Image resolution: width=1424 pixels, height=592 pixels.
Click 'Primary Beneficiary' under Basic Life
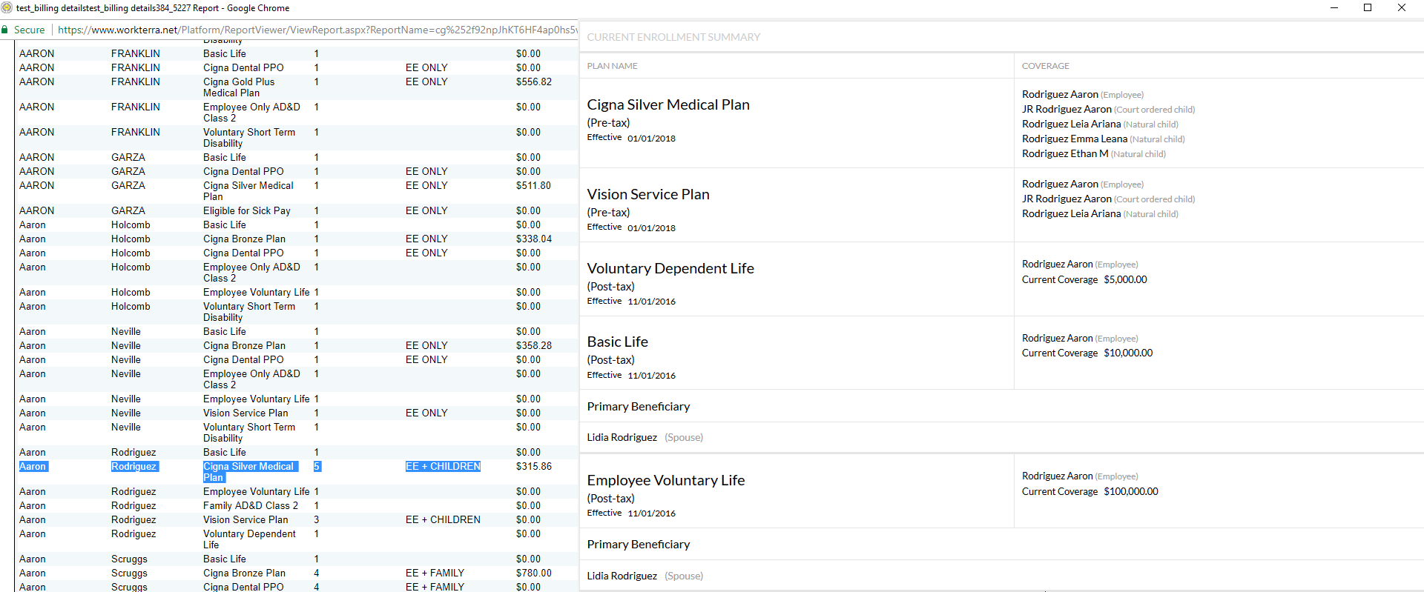point(638,407)
